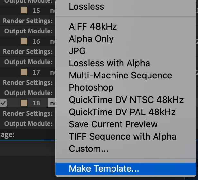
Task: Open Custom... output module settings
Action: click(x=89, y=149)
